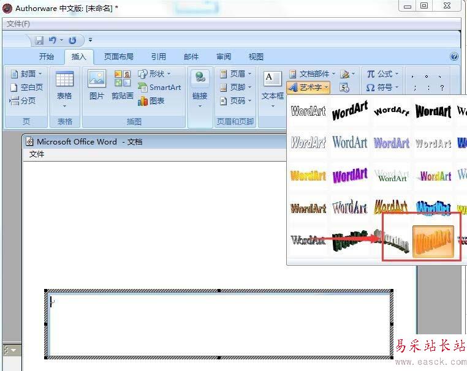This screenshot has width=467, height=371.
Task: Choose the highlighted orange 3D WordArt style
Action: point(433,241)
